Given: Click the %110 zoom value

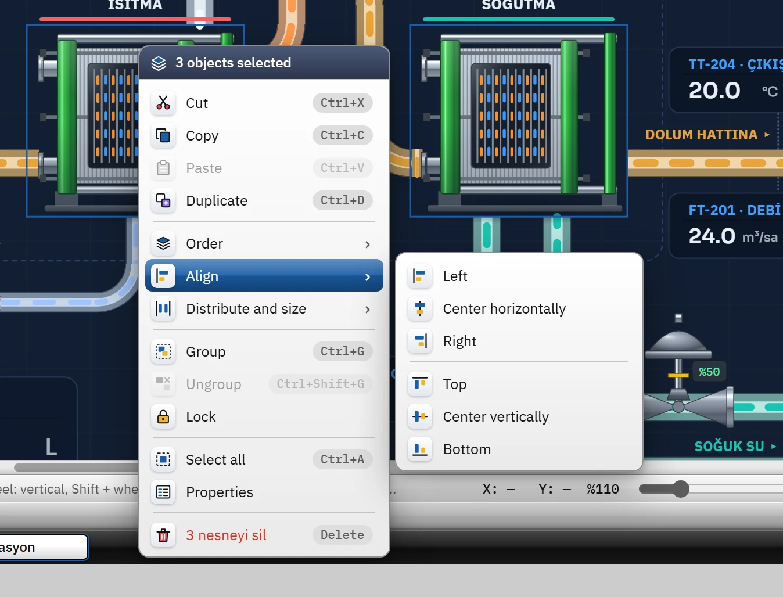Looking at the screenshot, I should [x=603, y=489].
